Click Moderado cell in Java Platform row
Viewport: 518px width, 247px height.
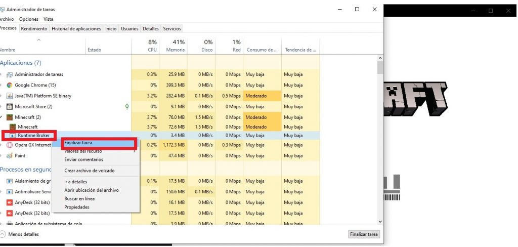[x=263, y=96]
